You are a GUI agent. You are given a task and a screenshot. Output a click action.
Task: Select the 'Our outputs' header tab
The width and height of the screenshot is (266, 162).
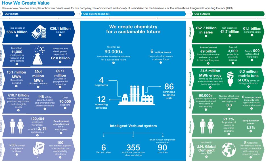tap(202, 14)
